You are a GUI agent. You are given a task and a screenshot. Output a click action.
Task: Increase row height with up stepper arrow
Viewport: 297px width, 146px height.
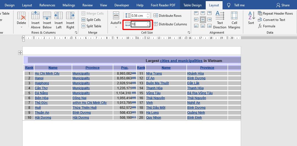(x=148, y=14)
